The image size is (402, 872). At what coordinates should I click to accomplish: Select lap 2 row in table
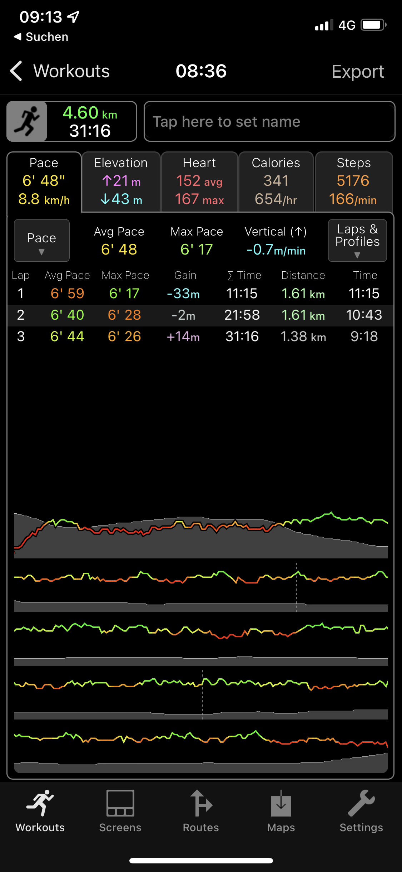point(200,315)
